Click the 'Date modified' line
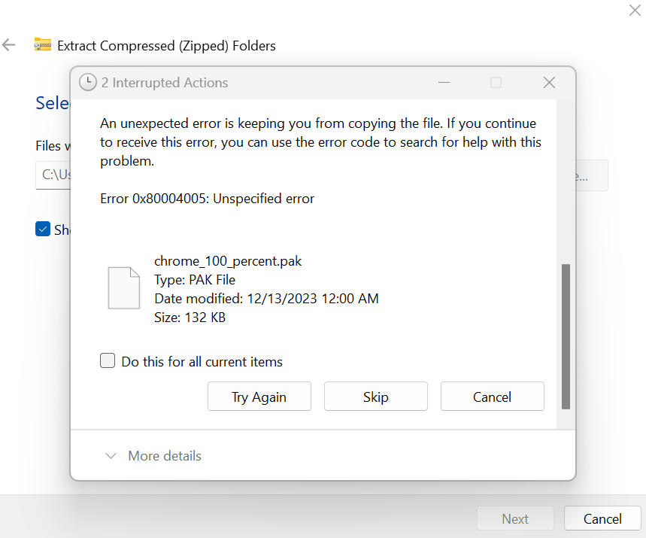This screenshot has height=538, width=646. 266,299
